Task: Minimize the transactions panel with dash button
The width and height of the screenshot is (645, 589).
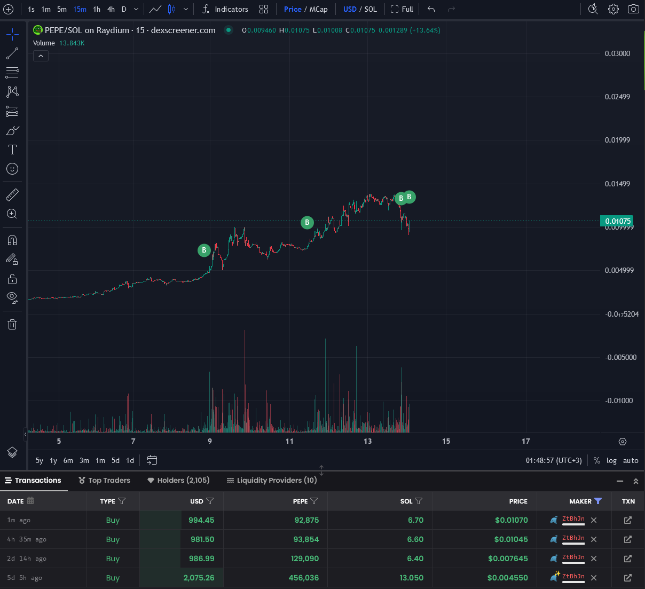Action: pyautogui.click(x=620, y=481)
